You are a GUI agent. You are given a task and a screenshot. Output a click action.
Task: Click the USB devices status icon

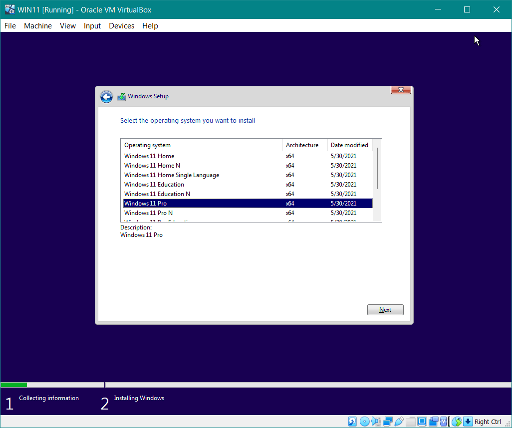coord(399,422)
